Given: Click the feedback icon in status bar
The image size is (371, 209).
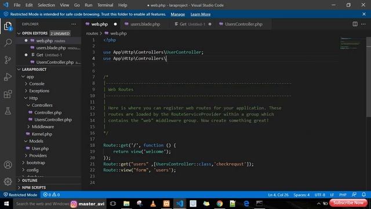Looking at the screenshot, I should pyautogui.click(x=354, y=194).
